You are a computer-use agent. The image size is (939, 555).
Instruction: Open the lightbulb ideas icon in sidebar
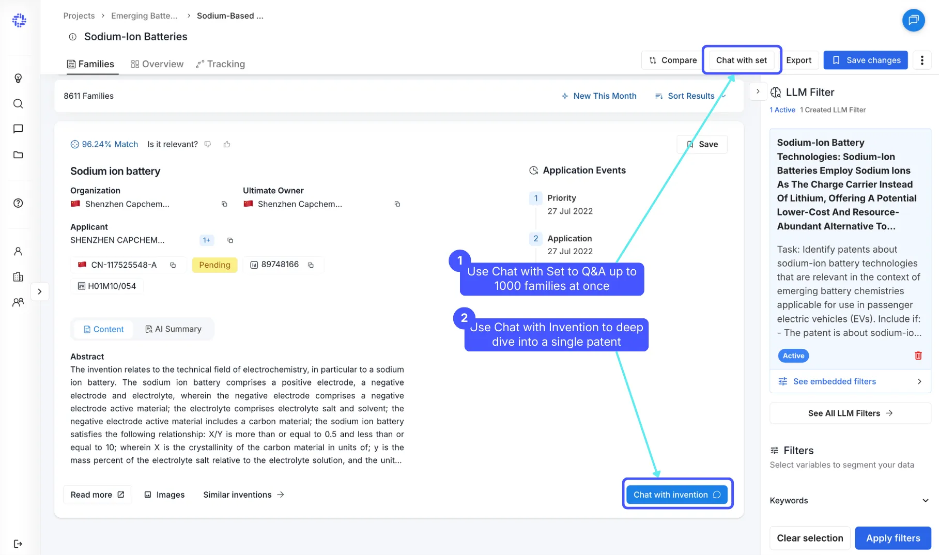coord(18,78)
